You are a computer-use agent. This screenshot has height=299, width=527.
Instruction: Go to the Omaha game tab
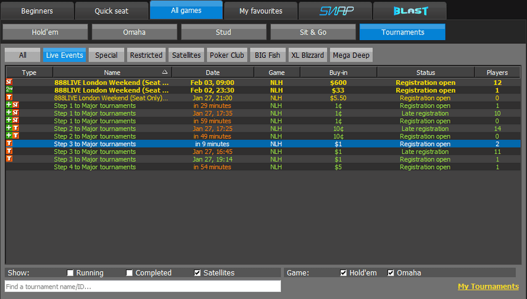click(135, 32)
